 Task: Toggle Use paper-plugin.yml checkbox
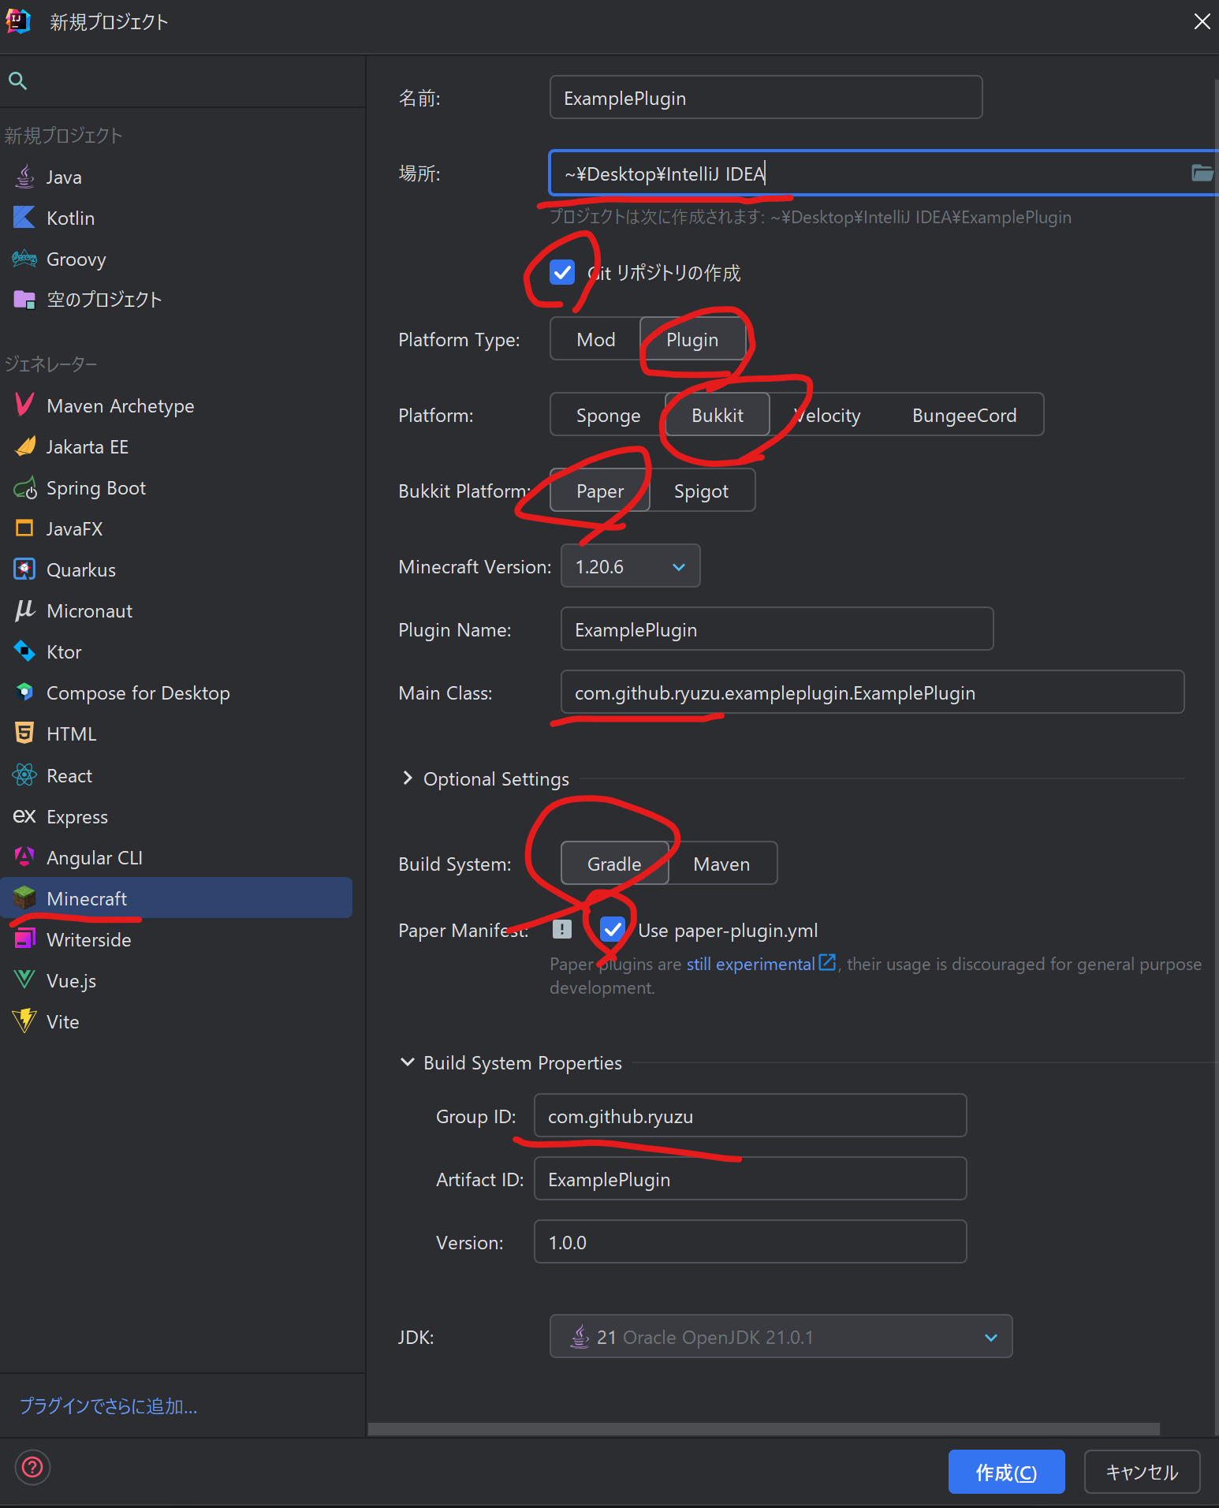613,930
